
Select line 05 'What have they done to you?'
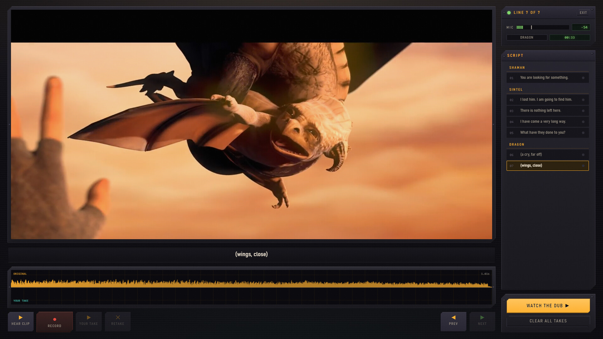547,132
